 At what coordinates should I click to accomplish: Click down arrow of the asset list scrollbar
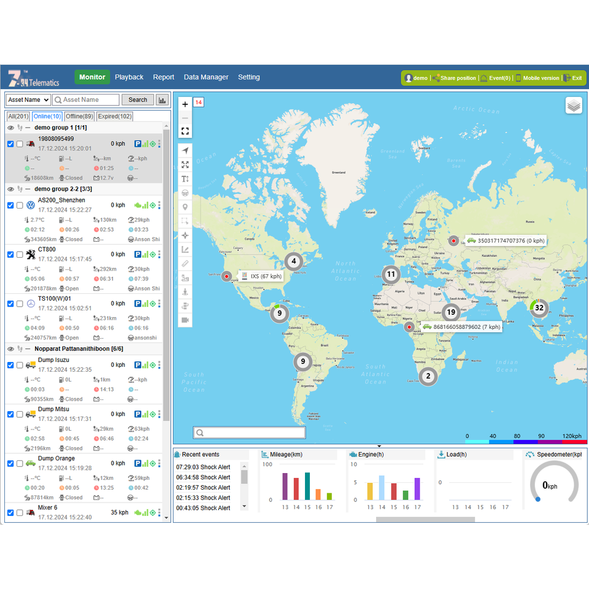pos(166,518)
